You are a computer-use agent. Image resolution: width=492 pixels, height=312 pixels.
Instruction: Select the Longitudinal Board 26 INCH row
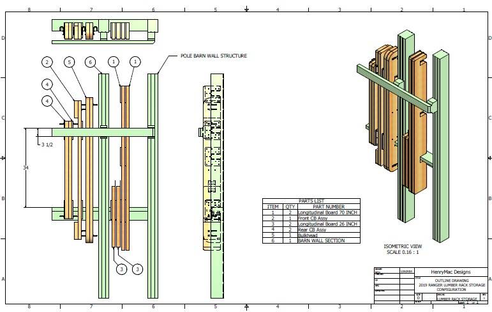[x=311, y=224]
